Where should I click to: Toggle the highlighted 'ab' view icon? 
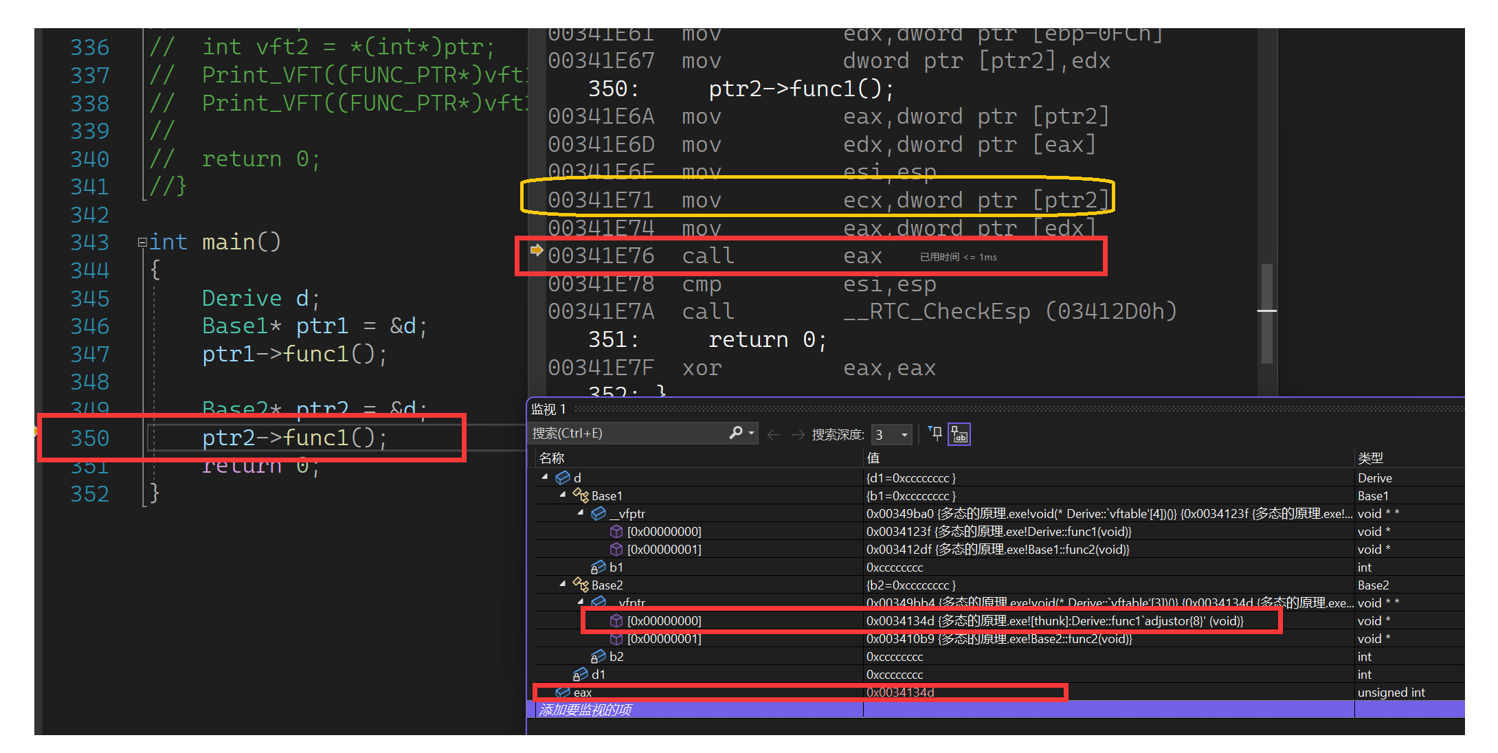959,434
